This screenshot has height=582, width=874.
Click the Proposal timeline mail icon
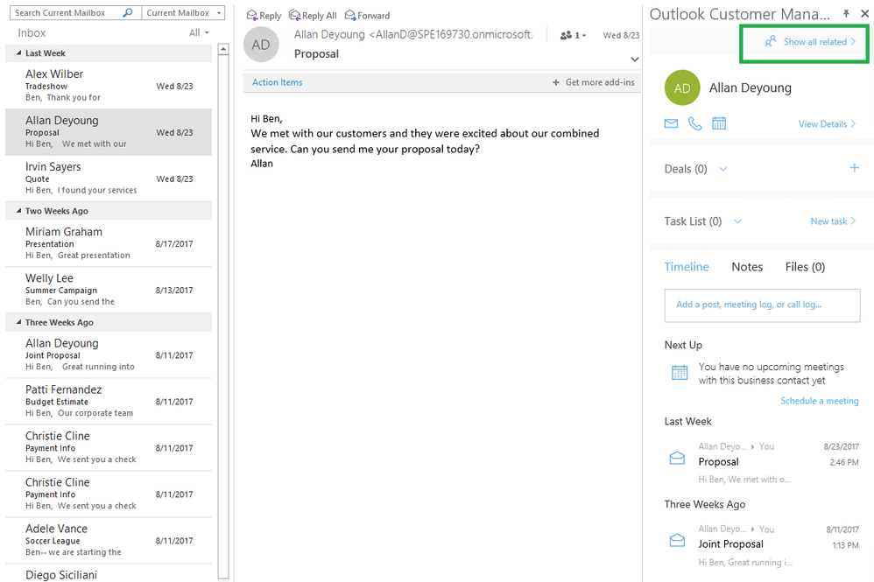tap(677, 458)
